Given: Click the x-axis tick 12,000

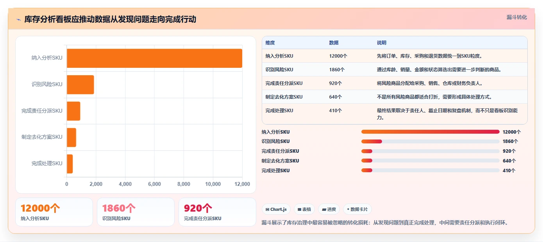Looking at the screenshot, I should coord(242,184).
